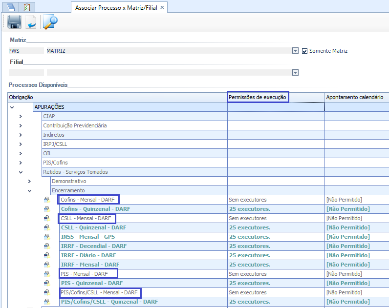This screenshot has width=389, height=308.
Task: Click the Permissões de execução column header
Action: click(x=258, y=97)
